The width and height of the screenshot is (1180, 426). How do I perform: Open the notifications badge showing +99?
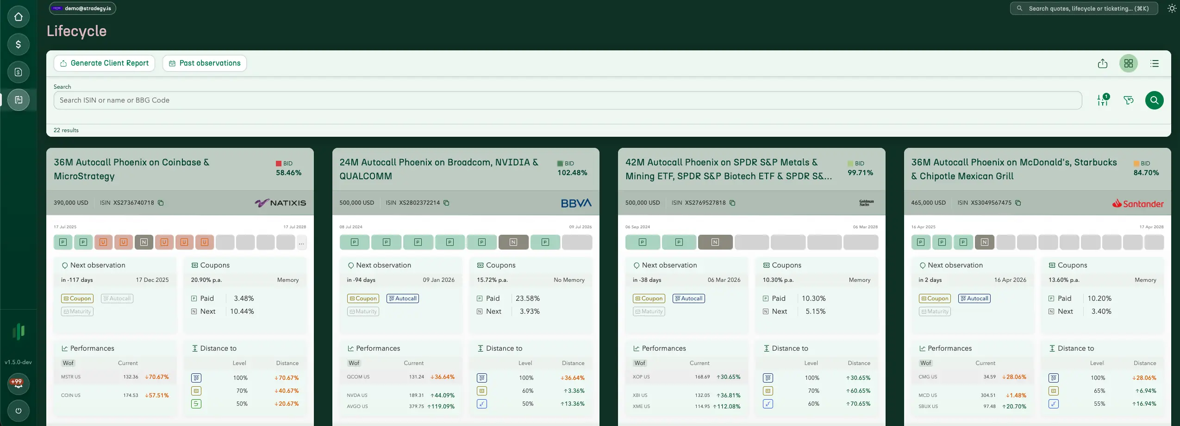point(18,383)
